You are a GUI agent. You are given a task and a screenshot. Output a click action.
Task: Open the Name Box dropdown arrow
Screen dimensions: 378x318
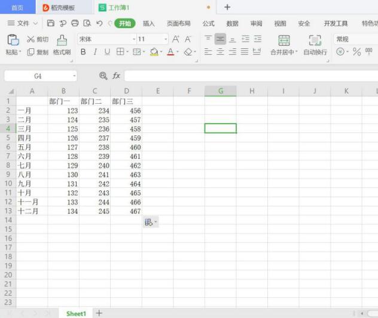point(75,76)
